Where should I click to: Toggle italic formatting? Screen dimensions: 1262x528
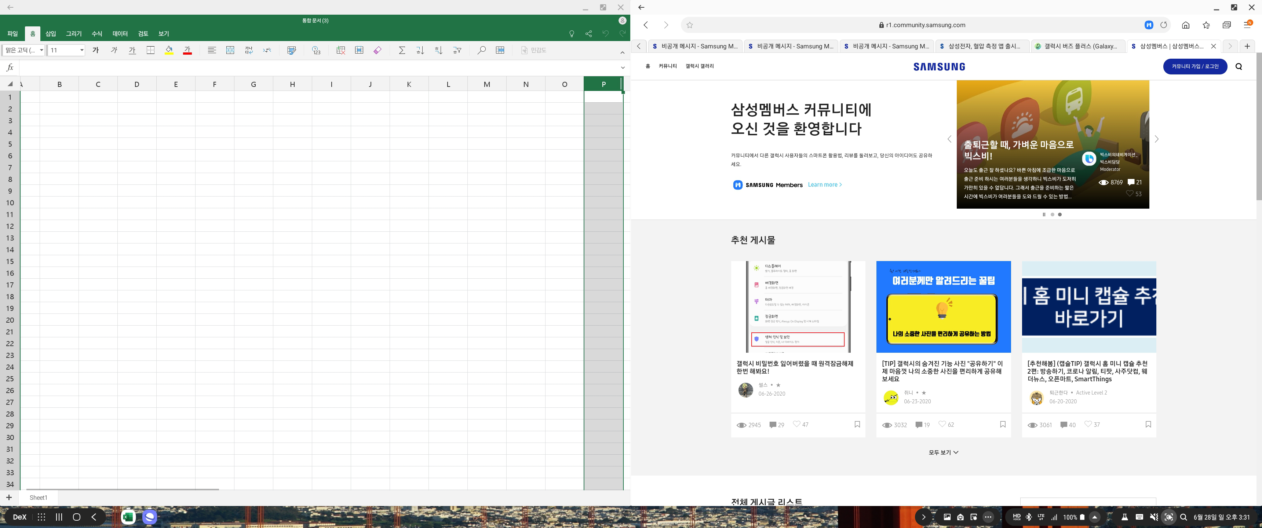pos(114,50)
